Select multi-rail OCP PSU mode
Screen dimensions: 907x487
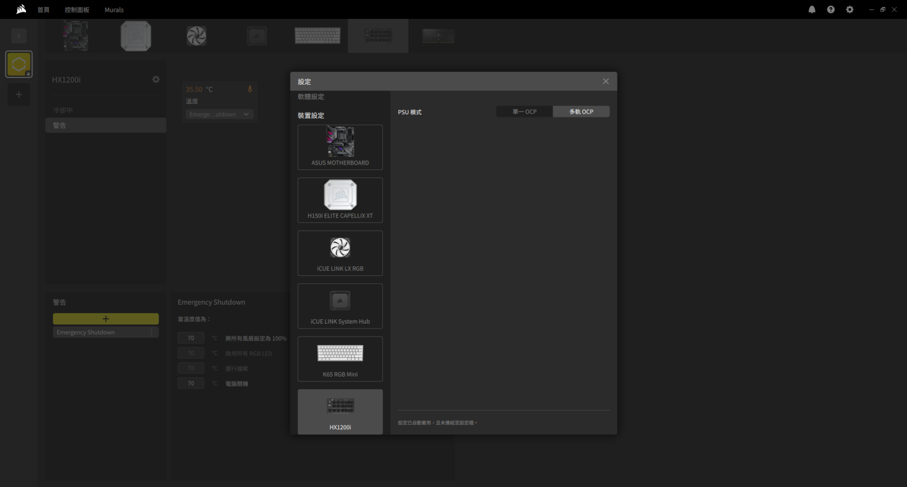pos(581,111)
